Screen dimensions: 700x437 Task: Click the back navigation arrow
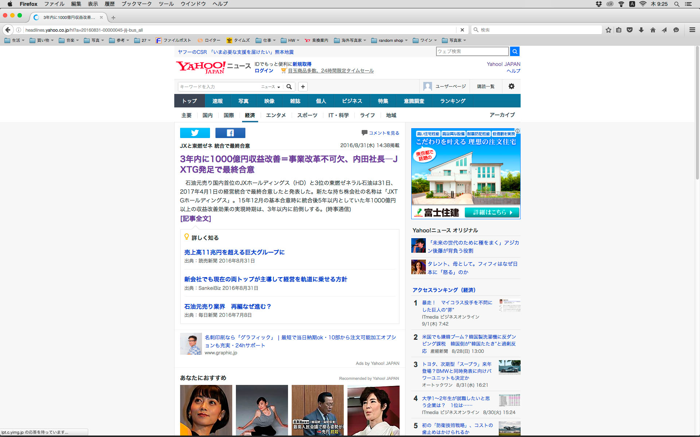tap(8, 30)
